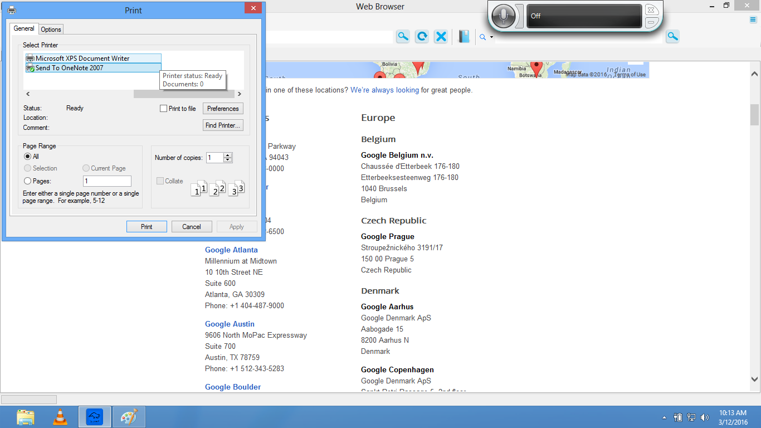Select Microsoft XPS Document Writer printer
Image resolution: width=761 pixels, height=428 pixels.
click(82, 59)
